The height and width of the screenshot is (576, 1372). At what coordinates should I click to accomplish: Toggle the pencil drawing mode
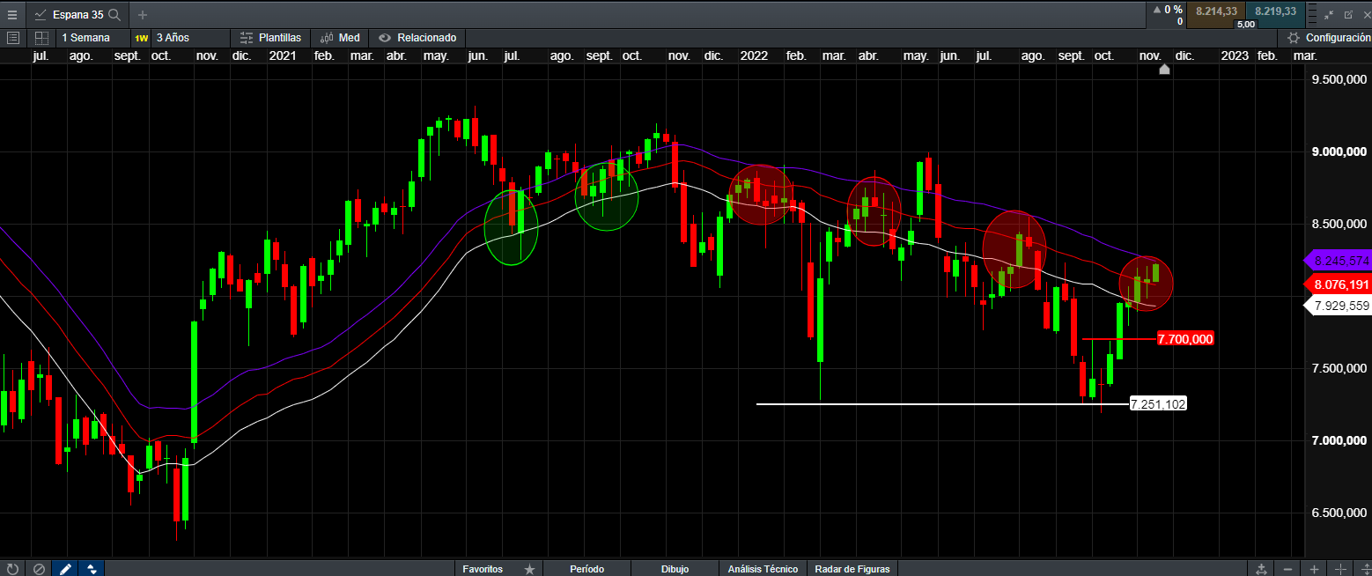[x=65, y=569]
